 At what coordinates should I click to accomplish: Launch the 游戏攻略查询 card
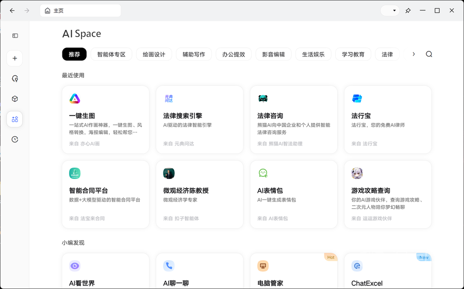(x=388, y=194)
